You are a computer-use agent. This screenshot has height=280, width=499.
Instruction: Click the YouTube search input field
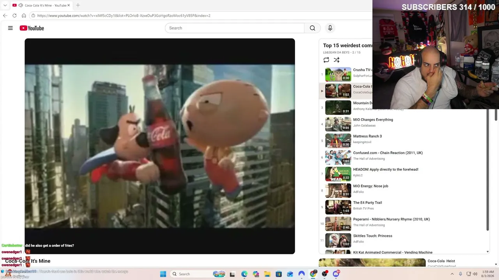tap(235, 28)
